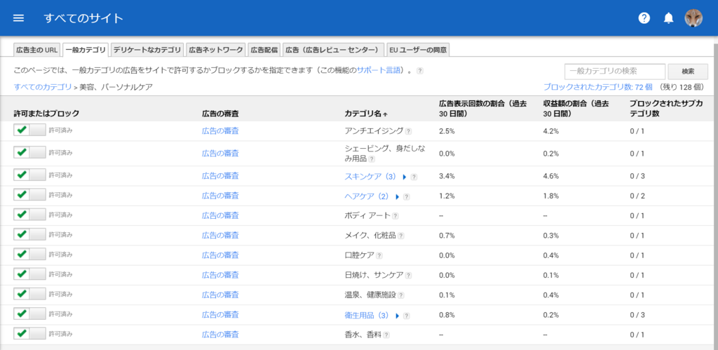Click help icon beside ヘアケア（2）
718x350 pixels.
(x=407, y=197)
